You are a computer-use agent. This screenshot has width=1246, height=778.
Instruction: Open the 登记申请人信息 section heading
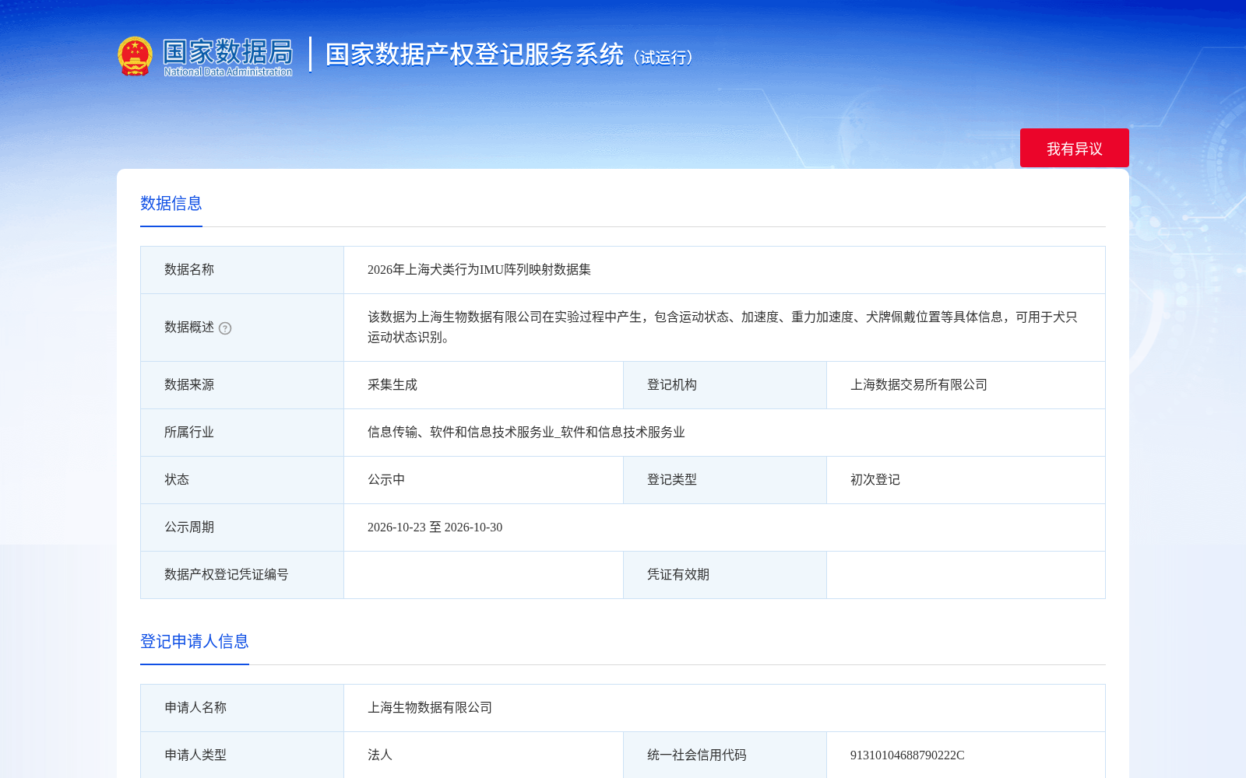click(x=195, y=642)
